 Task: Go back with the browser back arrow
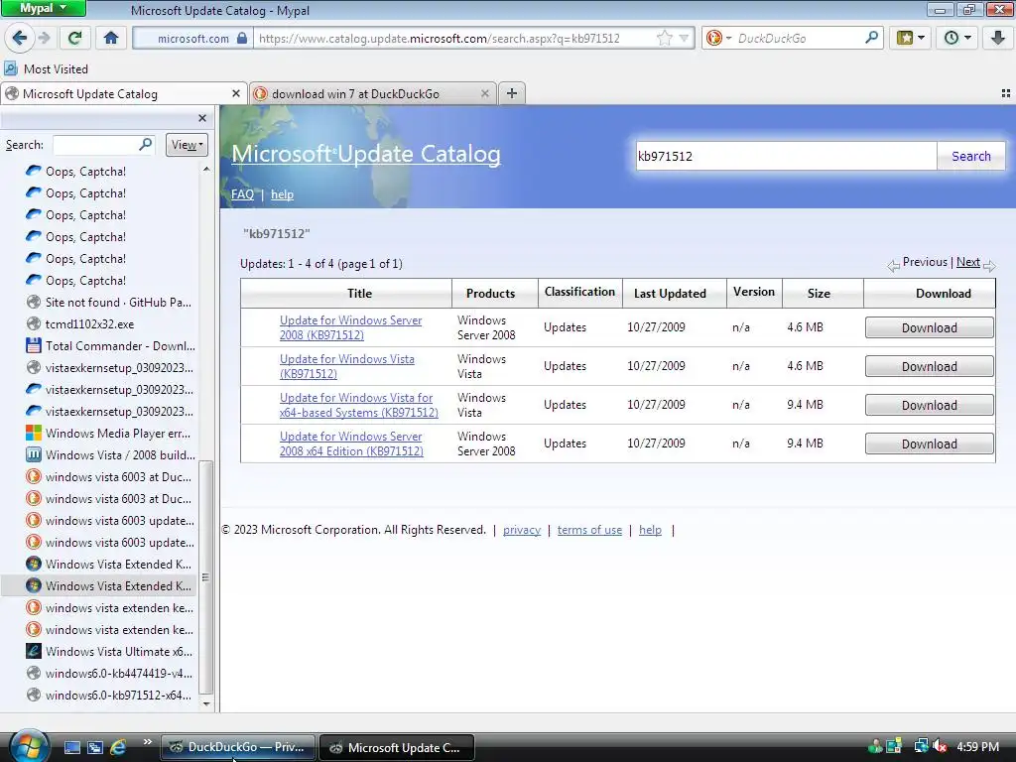20,38
